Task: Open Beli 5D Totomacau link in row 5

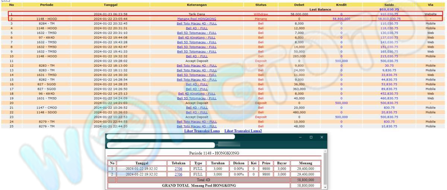Action: point(197,33)
